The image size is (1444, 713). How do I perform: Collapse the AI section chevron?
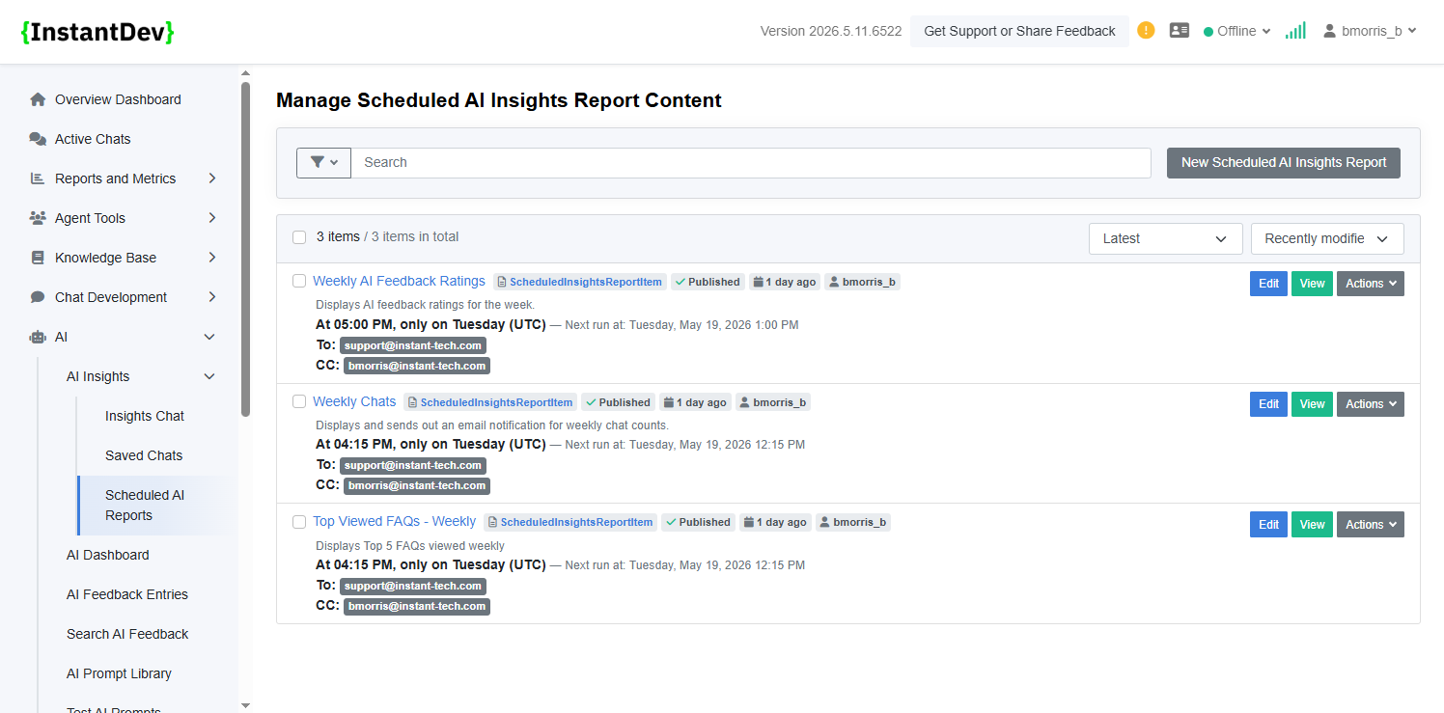point(209,337)
